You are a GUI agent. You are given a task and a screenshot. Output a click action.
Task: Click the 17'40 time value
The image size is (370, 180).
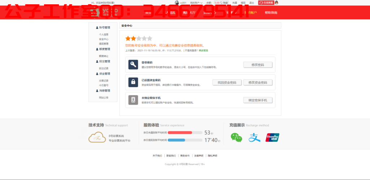(x=211, y=140)
